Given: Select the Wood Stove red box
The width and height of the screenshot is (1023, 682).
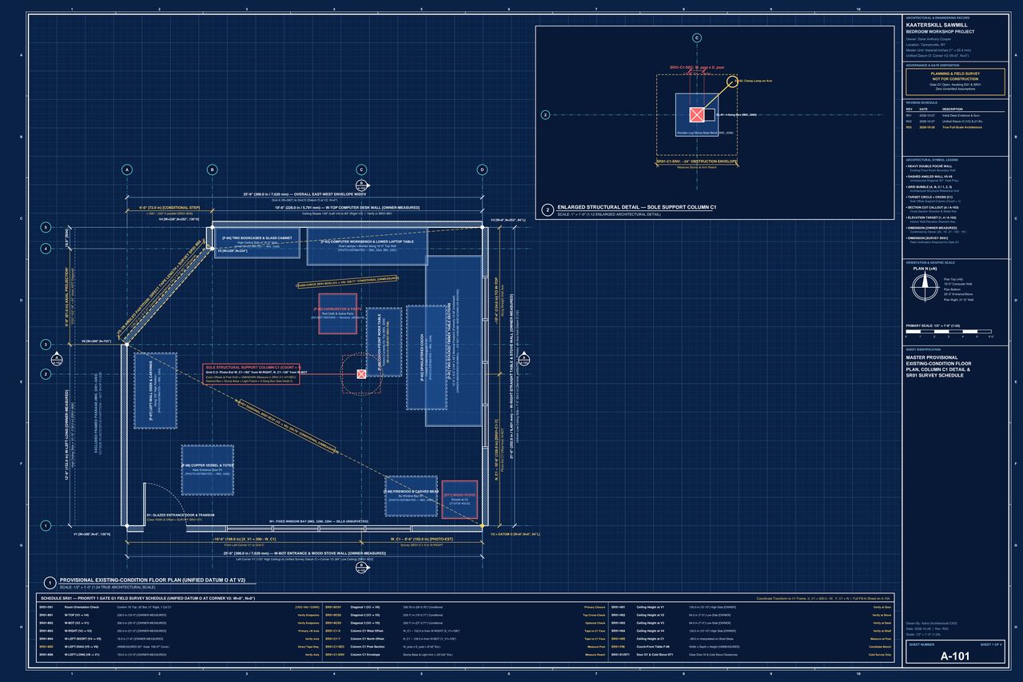Looking at the screenshot, I should (460, 501).
